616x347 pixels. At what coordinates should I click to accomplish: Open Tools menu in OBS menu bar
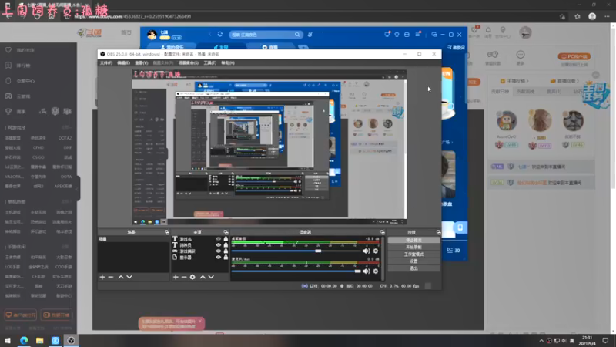coord(209,63)
